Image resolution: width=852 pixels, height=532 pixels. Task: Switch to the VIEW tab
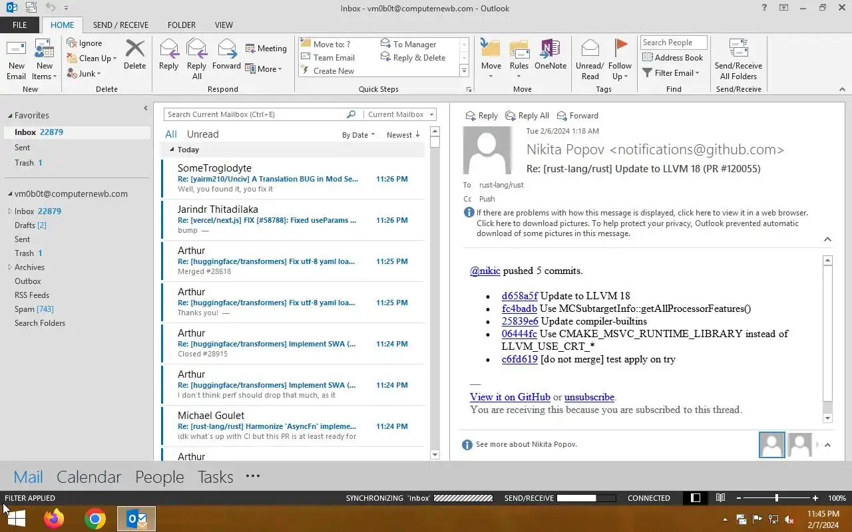click(224, 25)
